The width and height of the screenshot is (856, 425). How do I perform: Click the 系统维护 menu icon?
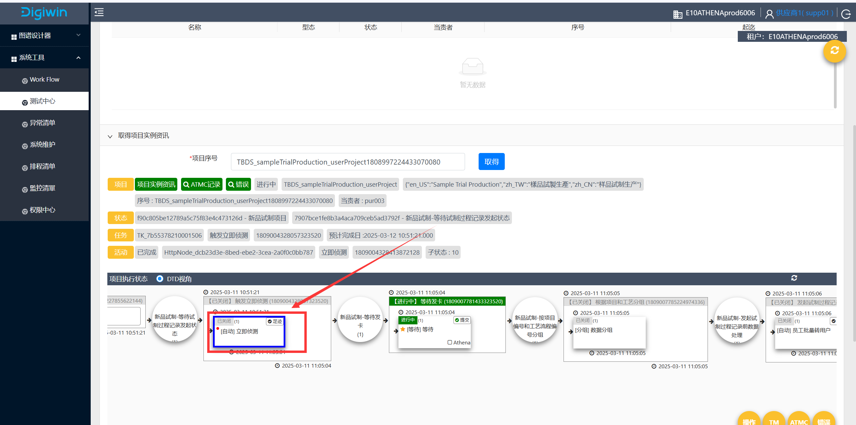coord(25,146)
